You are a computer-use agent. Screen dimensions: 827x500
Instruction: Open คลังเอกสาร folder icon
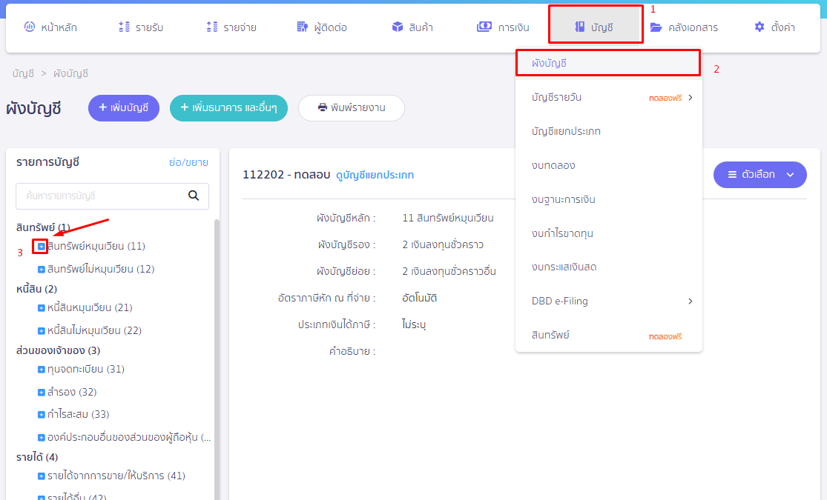(656, 27)
